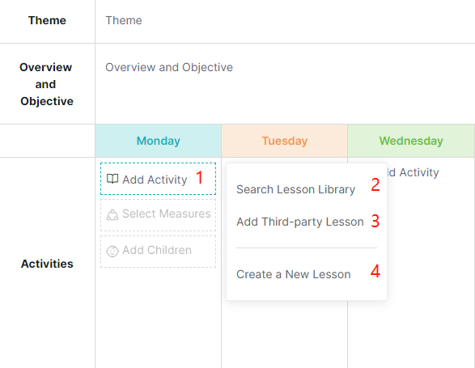The height and width of the screenshot is (368, 475).
Task: Select the Monday column header
Action: (158, 141)
